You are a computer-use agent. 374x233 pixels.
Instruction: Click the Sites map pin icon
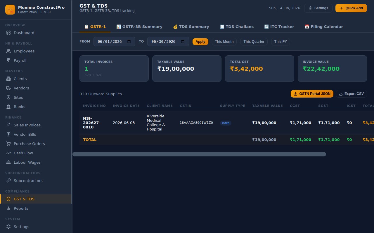[8, 97]
